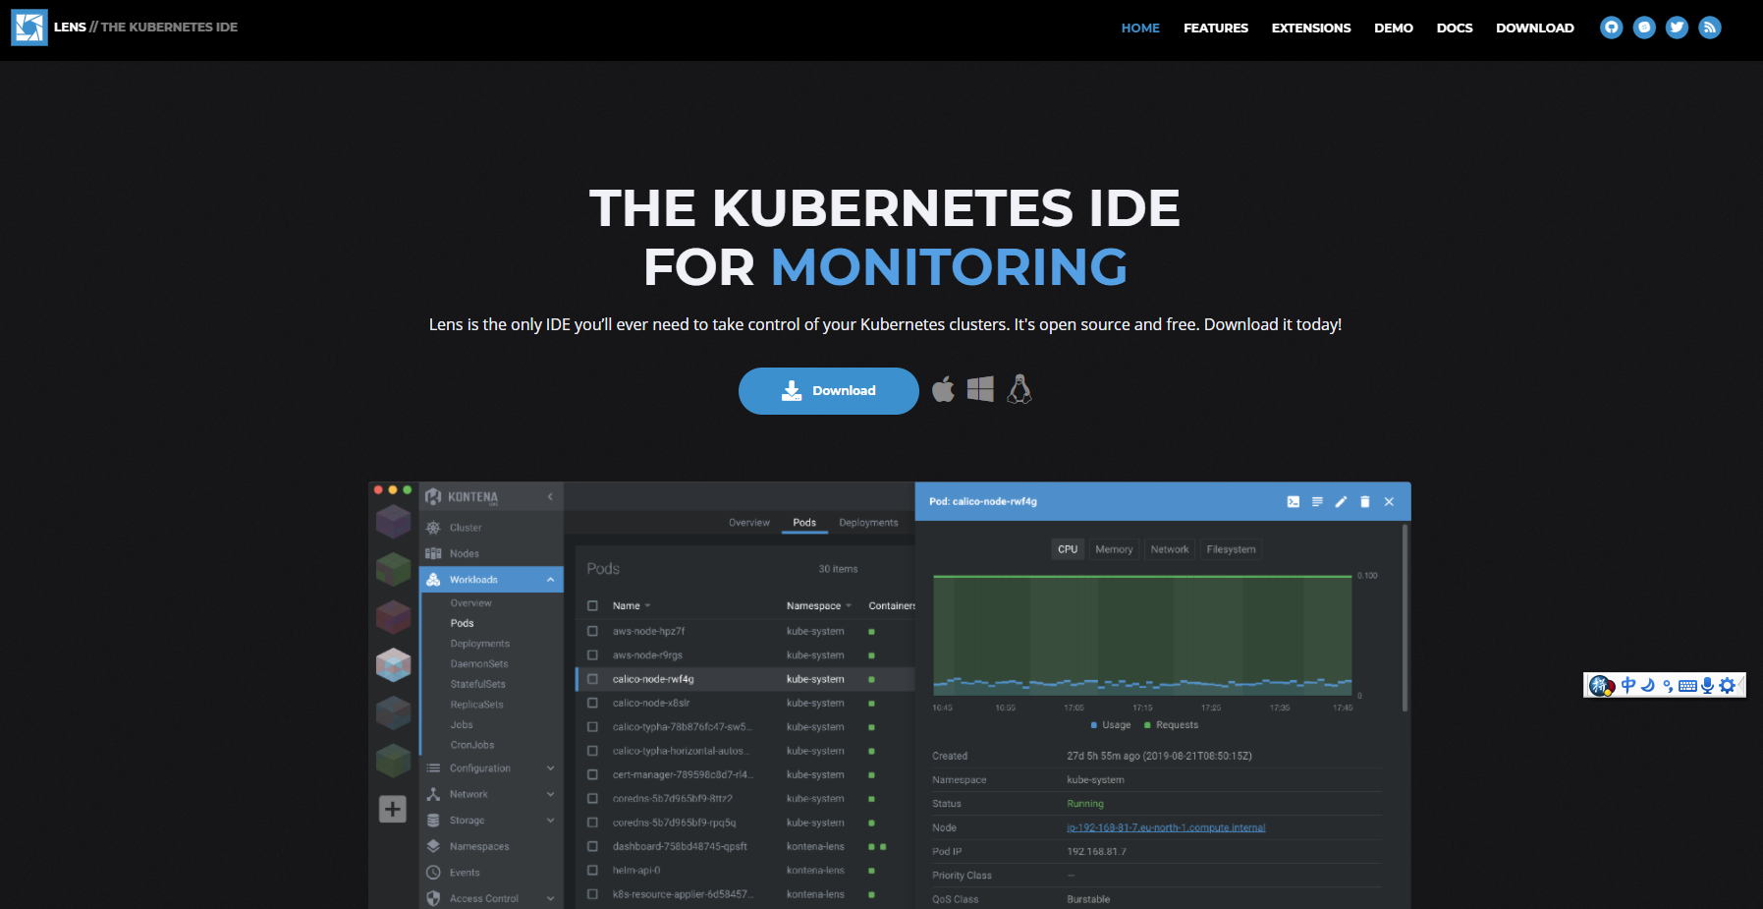
Task: Click the IME soft keyboard icon
Action: pos(1687,686)
